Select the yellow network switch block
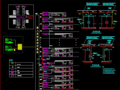Screen dimensions: 120x90 pos(20,47)
